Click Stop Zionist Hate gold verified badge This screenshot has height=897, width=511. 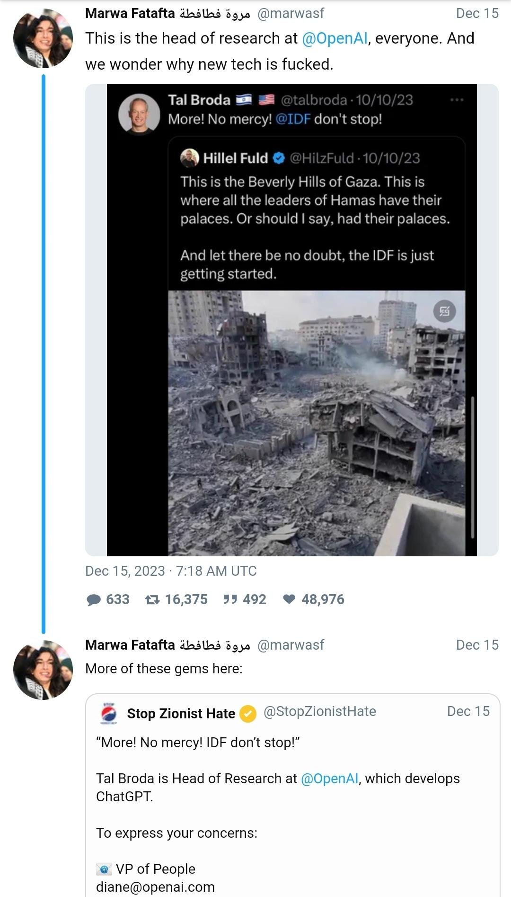[248, 714]
